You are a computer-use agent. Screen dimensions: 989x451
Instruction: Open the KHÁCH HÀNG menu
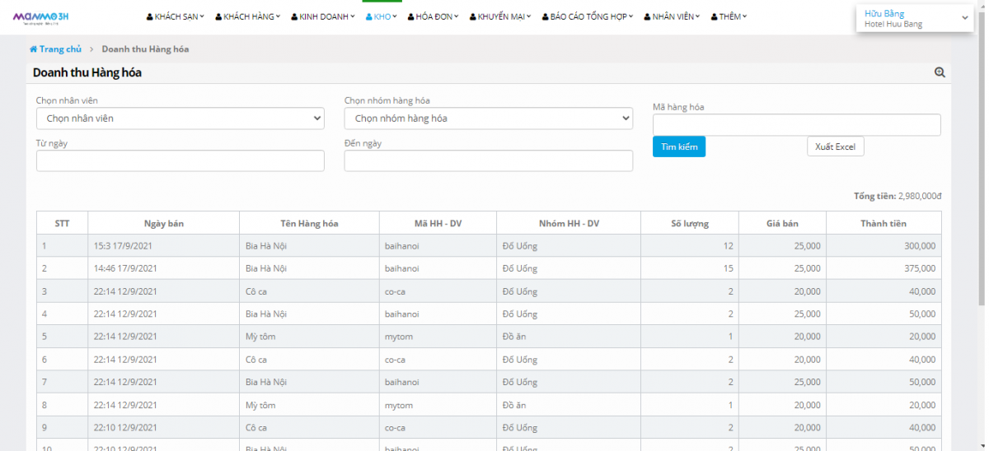247,16
